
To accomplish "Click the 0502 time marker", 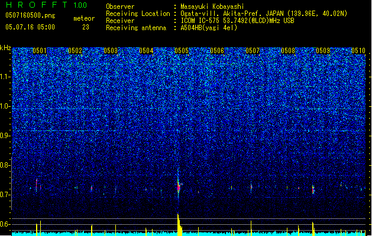I will (75, 51).
